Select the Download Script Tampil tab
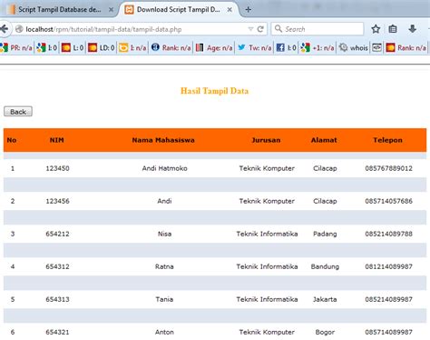The image size is (430, 340). point(179,9)
